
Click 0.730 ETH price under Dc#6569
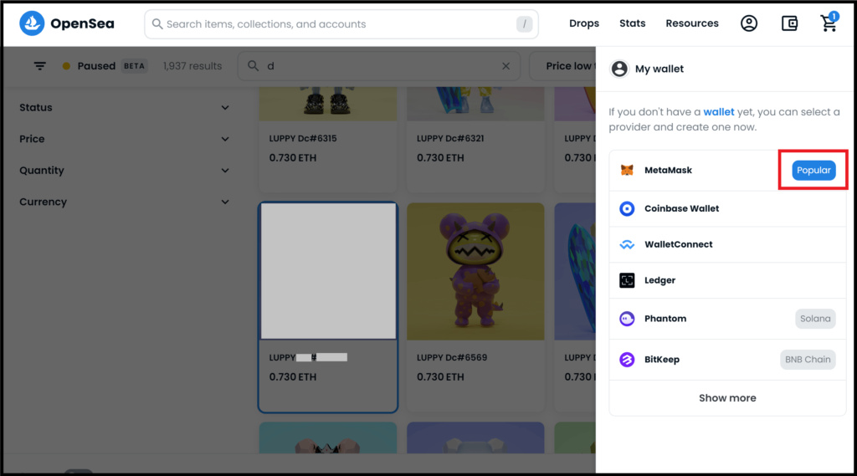(x=440, y=377)
